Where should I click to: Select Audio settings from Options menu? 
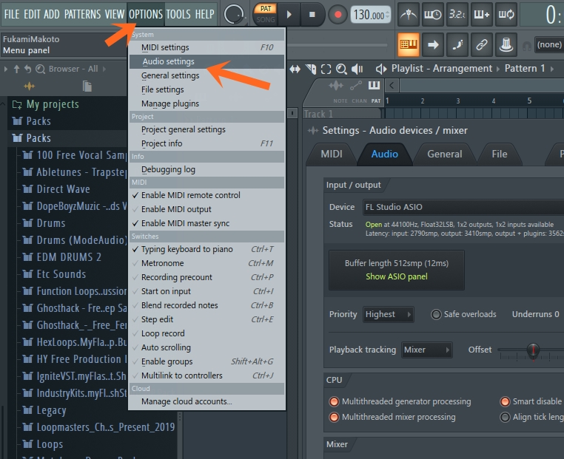pos(168,61)
